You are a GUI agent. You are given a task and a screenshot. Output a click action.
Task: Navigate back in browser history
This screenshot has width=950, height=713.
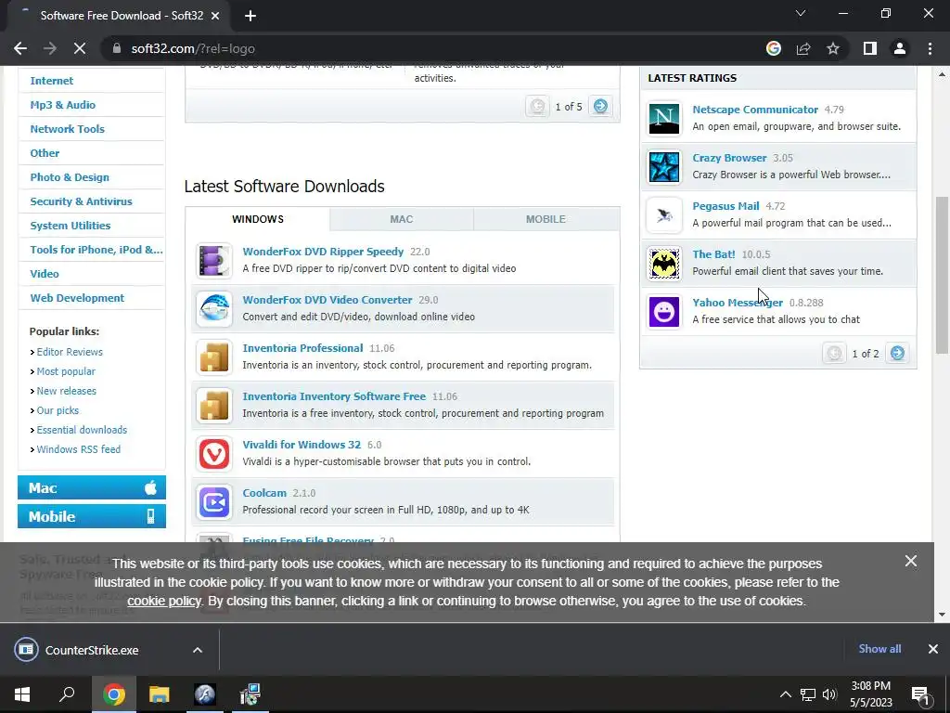tap(20, 48)
